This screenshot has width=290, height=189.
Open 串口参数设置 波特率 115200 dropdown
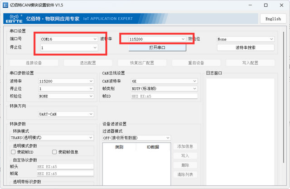tap(66, 81)
